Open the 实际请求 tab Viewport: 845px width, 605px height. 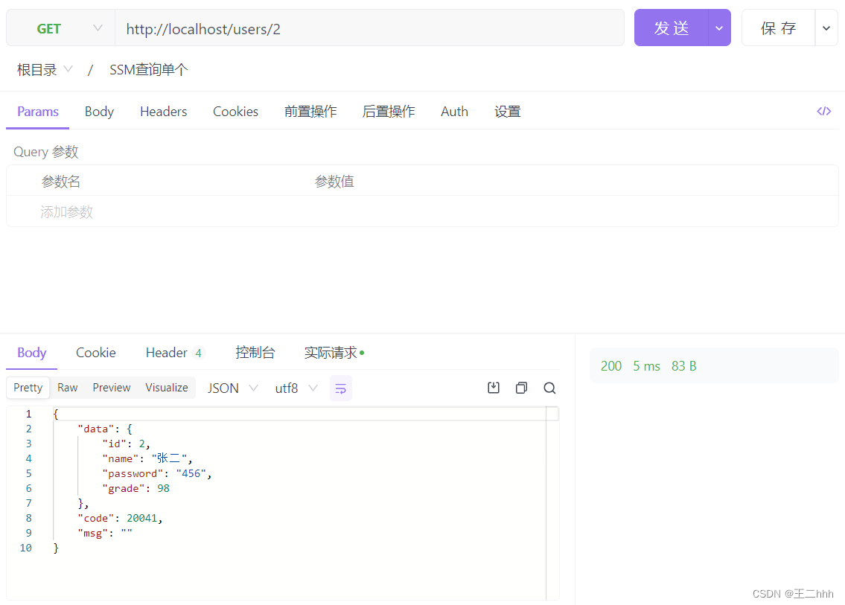tap(334, 353)
